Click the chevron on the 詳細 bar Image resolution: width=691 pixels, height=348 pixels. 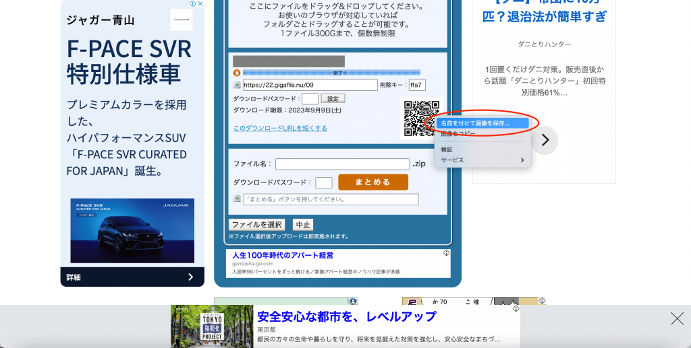pyautogui.click(x=190, y=277)
